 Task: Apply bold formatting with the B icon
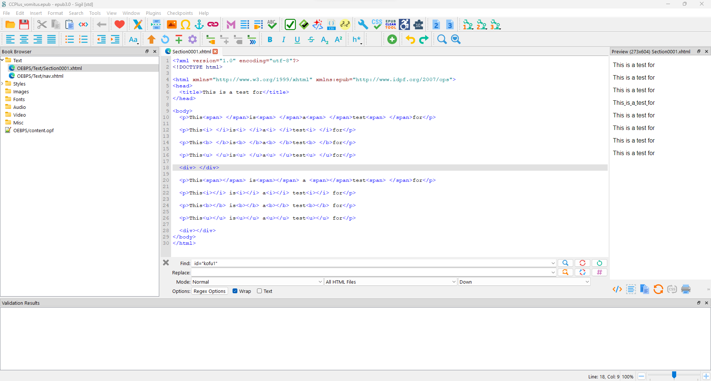tap(270, 40)
